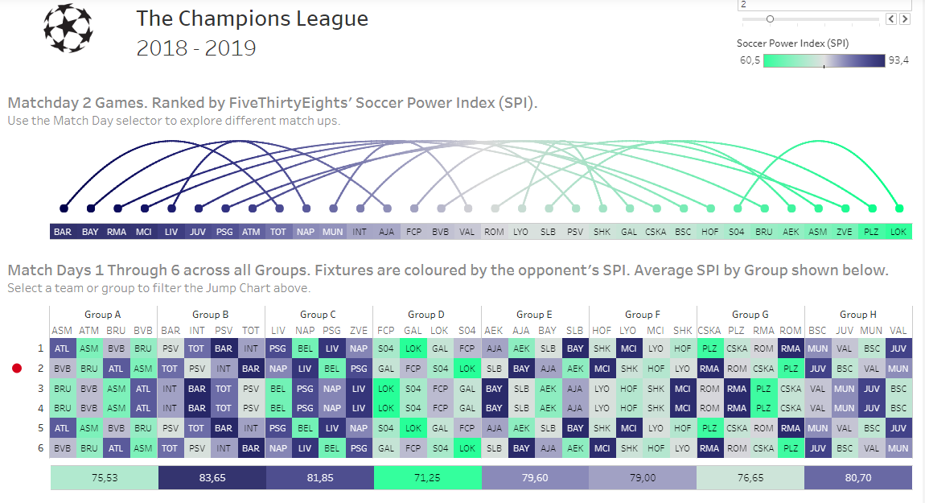Screen dimensions: 925x503
Task: Choose the Group D header
Action: click(x=426, y=315)
